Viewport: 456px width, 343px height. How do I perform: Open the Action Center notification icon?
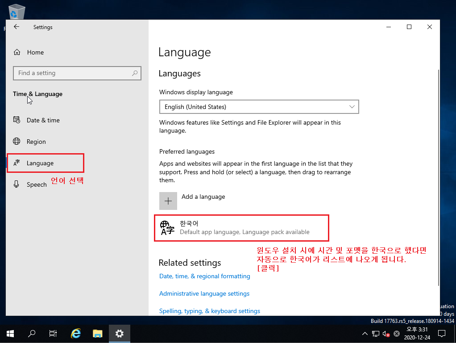441,334
